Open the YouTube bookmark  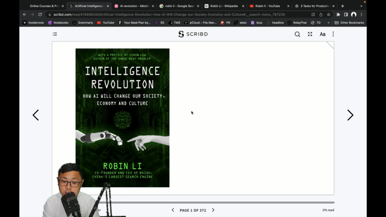click(106, 23)
